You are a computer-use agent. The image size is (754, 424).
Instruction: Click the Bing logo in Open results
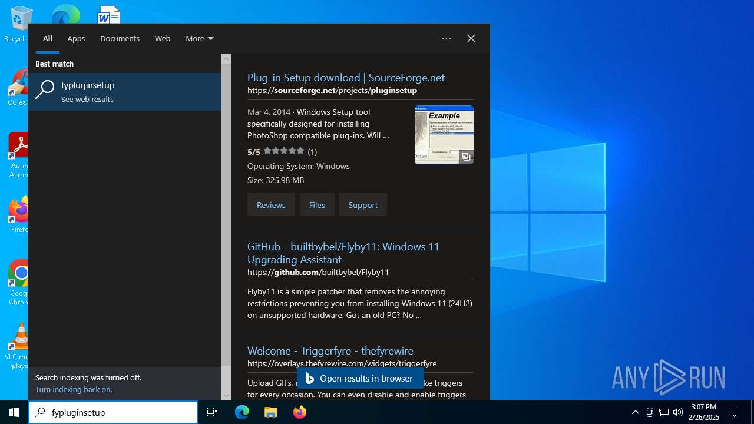(x=310, y=379)
